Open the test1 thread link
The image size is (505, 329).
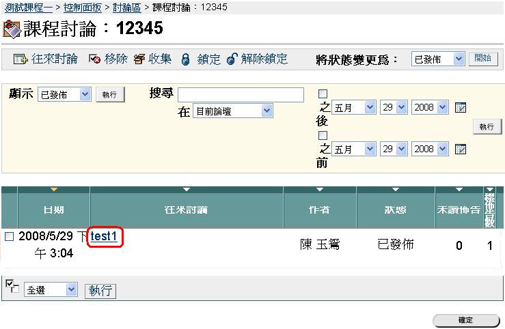tap(105, 236)
